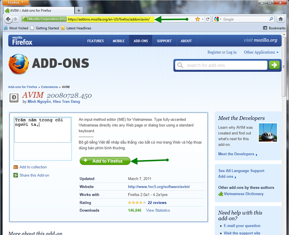The width and height of the screenshot is (289, 235).
Task: Click the Share this Add-on link
Action: [34, 175]
